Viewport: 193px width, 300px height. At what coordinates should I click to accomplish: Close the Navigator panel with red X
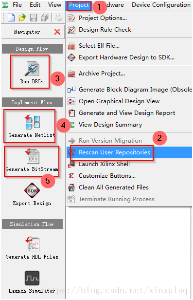pyautogui.click(x=57, y=32)
